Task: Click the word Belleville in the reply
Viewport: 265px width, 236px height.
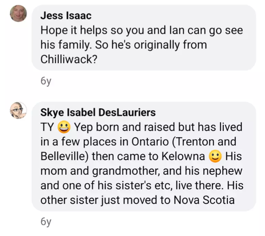Action: (x=65, y=156)
